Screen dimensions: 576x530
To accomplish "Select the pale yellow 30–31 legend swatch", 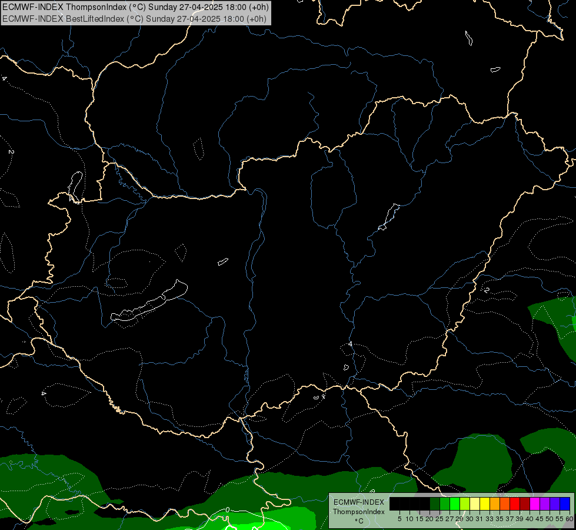I will 475,503.
